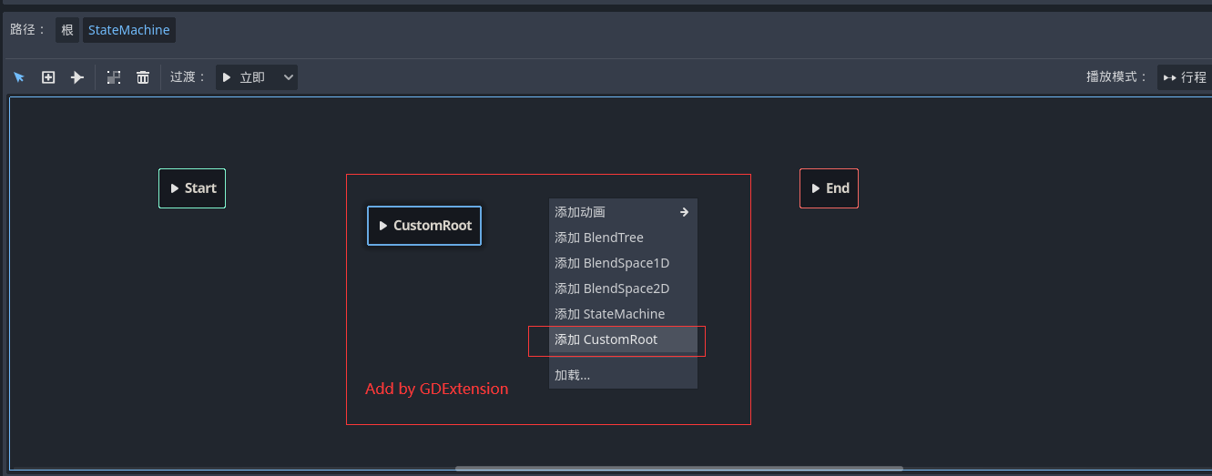
Task: Click the 过渡： label in toolbar
Action: 188,77
